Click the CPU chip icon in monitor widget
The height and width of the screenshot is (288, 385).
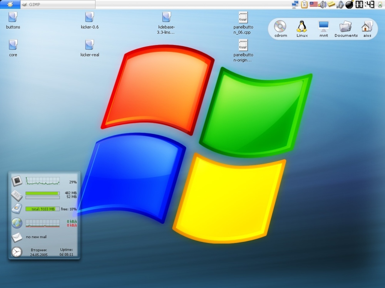pyautogui.click(x=17, y=181)
